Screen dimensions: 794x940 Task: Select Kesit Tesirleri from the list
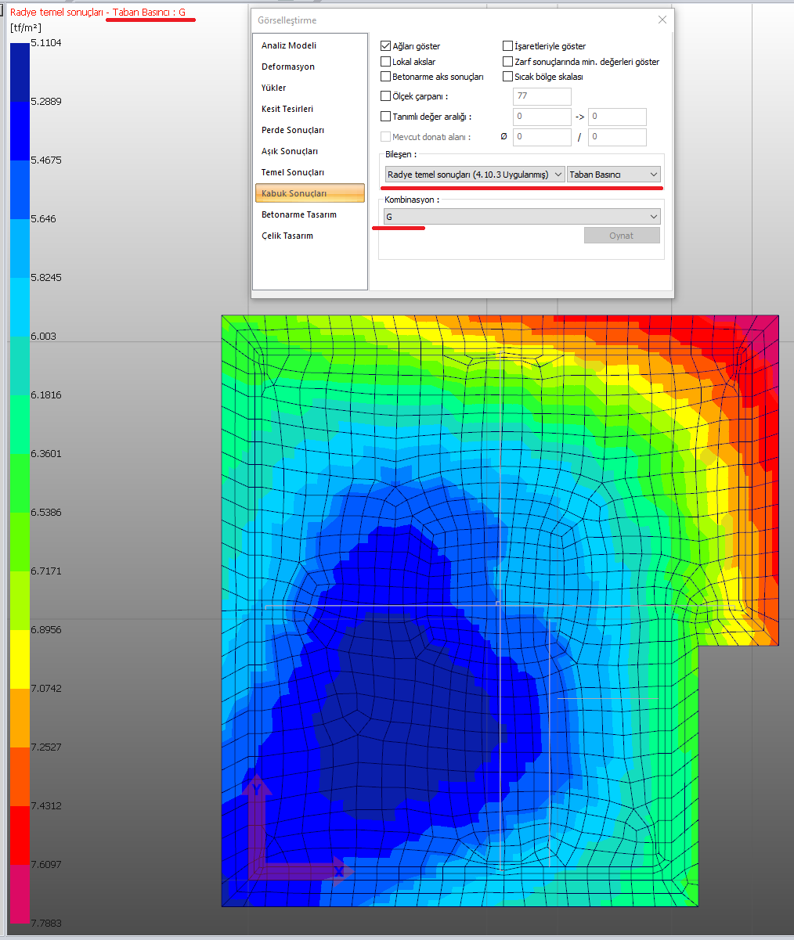287,109
